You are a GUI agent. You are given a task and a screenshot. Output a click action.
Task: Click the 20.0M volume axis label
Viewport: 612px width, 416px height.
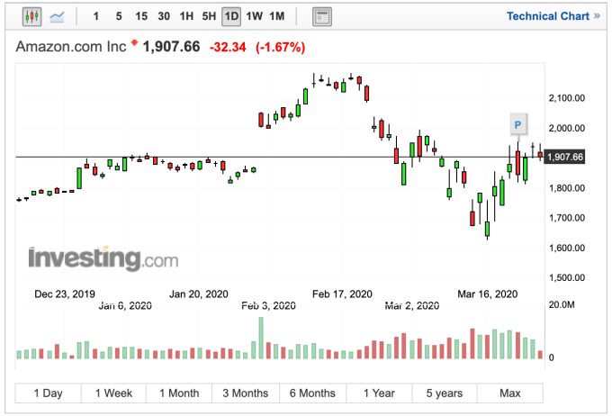click(562, 304)
